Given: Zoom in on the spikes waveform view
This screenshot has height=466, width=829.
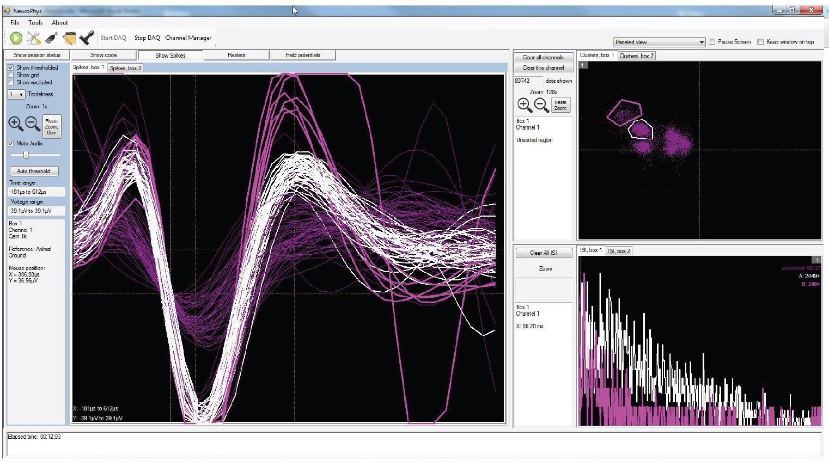Looking at the screenshot, I should (x=16, y=124).
